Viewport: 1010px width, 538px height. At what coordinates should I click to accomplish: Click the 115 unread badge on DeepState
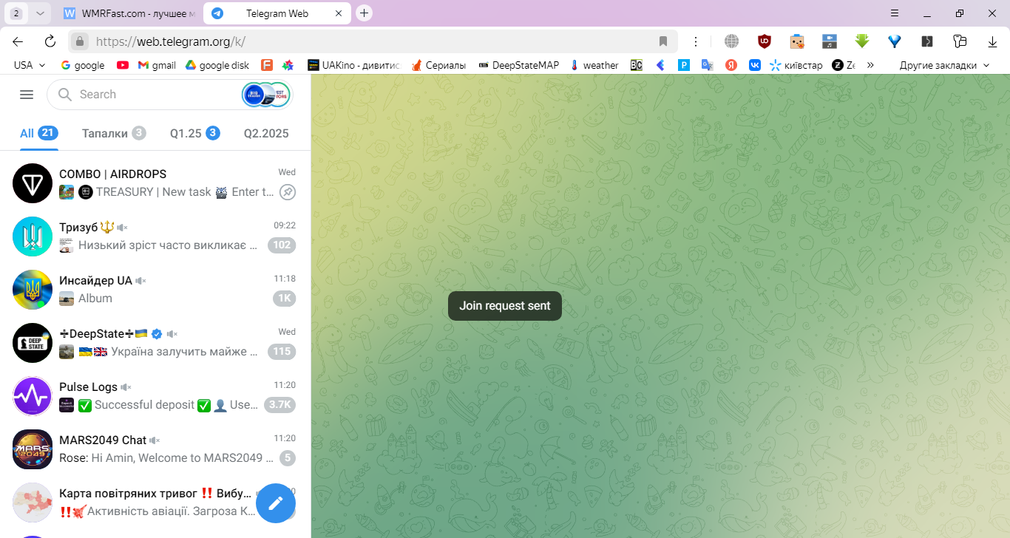point(282,352)
